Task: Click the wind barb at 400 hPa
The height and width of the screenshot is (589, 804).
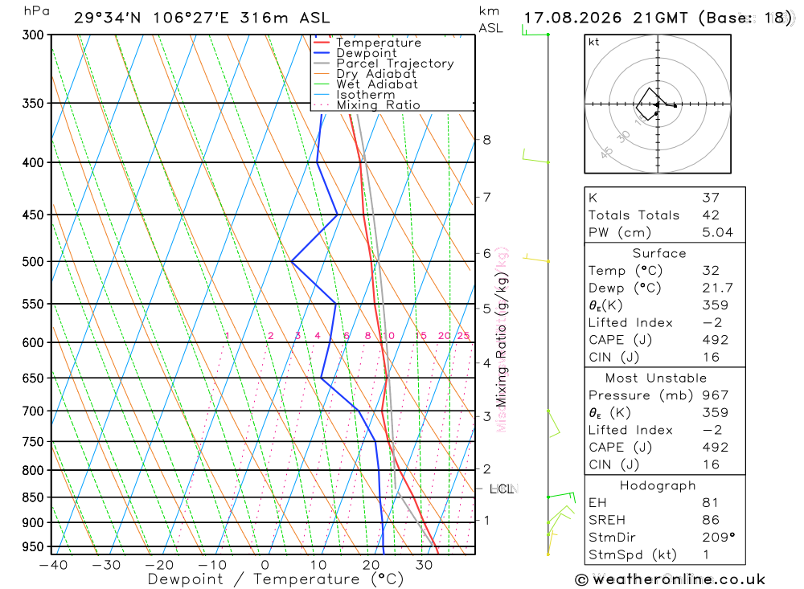Action: pyautogui.click(x=535, y=156)
